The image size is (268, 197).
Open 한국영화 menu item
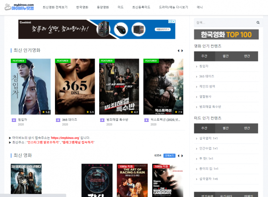tap(82, 7)
